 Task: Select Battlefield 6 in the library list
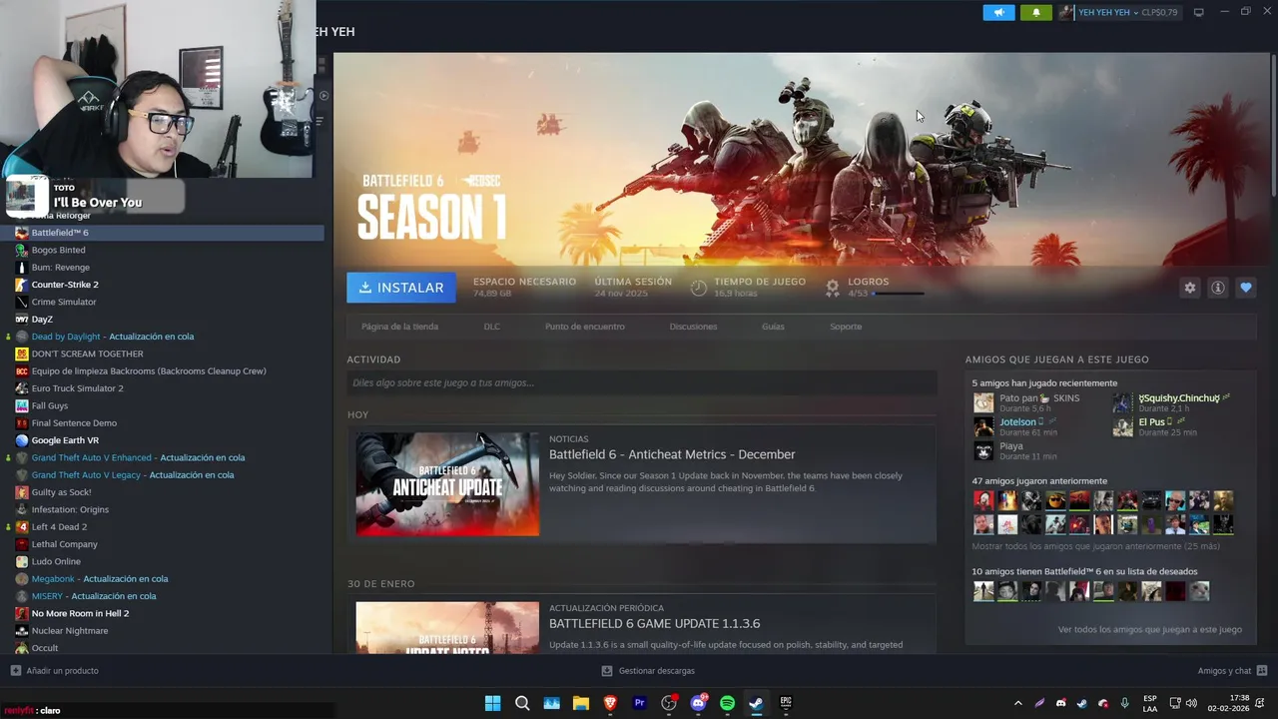tap(162, 233)
